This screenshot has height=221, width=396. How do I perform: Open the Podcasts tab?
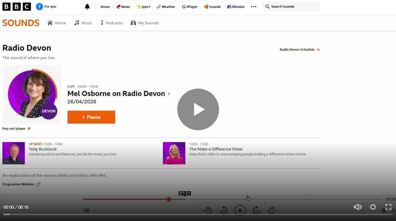coord(111,23)
